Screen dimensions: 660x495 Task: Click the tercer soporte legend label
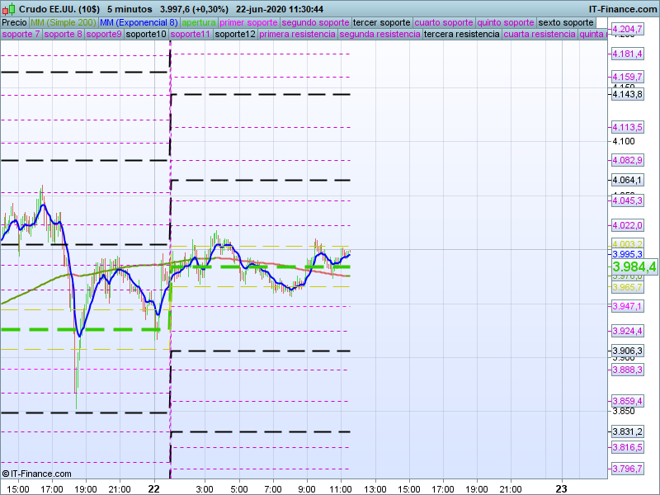(381, 22)
